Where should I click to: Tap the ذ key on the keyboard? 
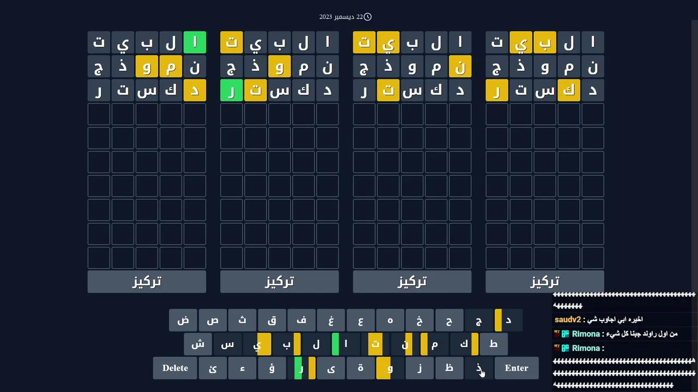pos(478,368)
